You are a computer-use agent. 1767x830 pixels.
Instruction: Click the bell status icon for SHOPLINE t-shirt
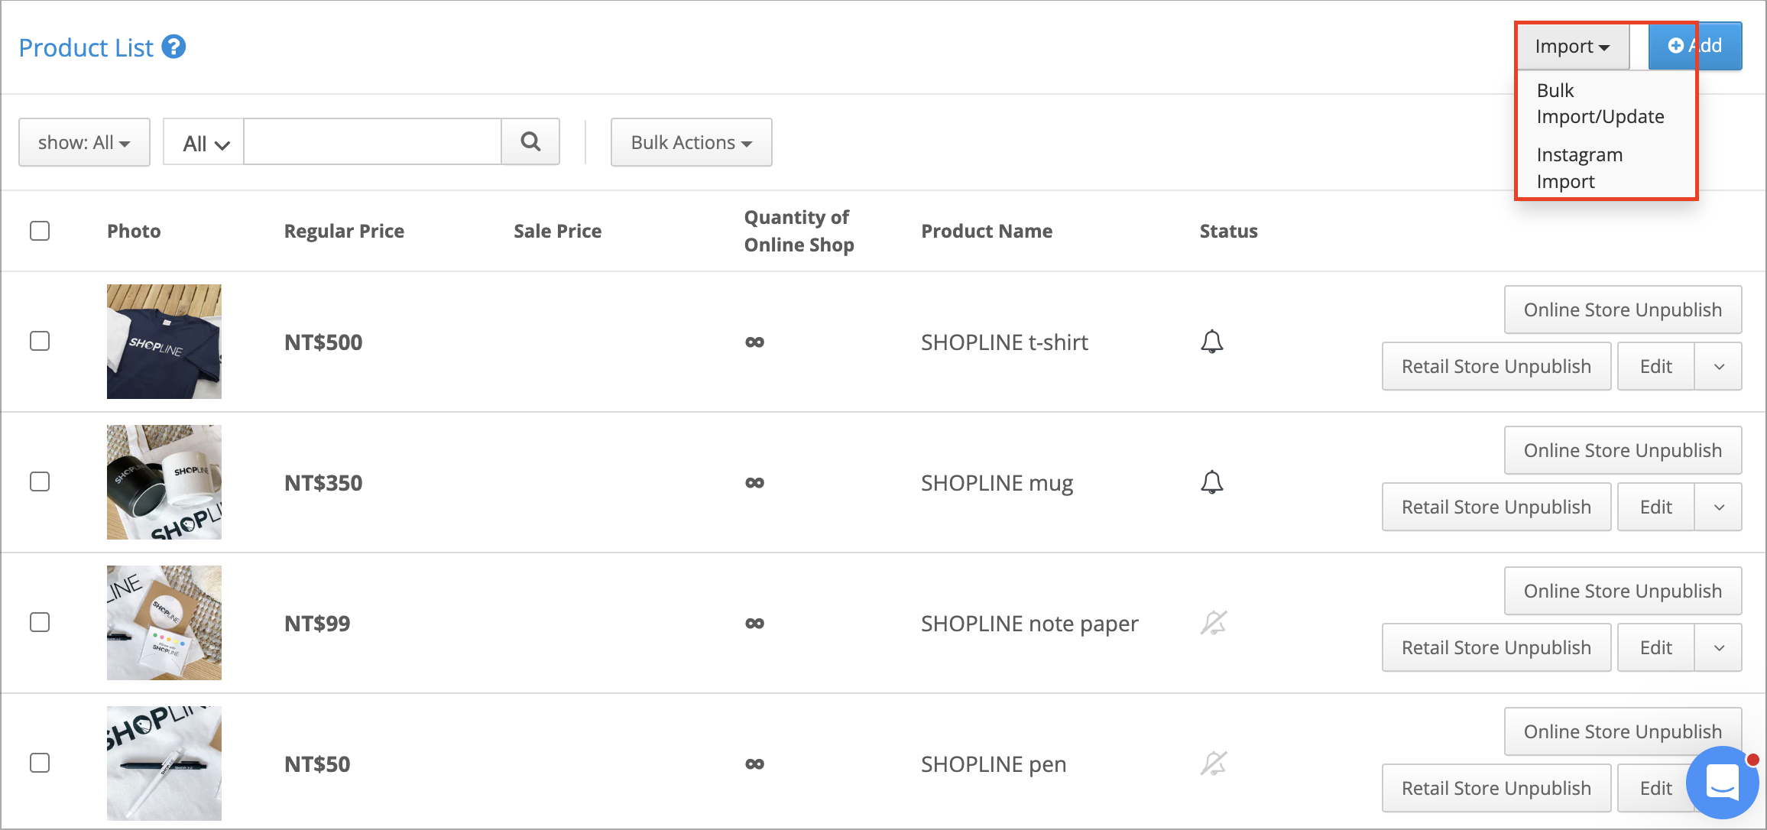tap(1212, 342)
